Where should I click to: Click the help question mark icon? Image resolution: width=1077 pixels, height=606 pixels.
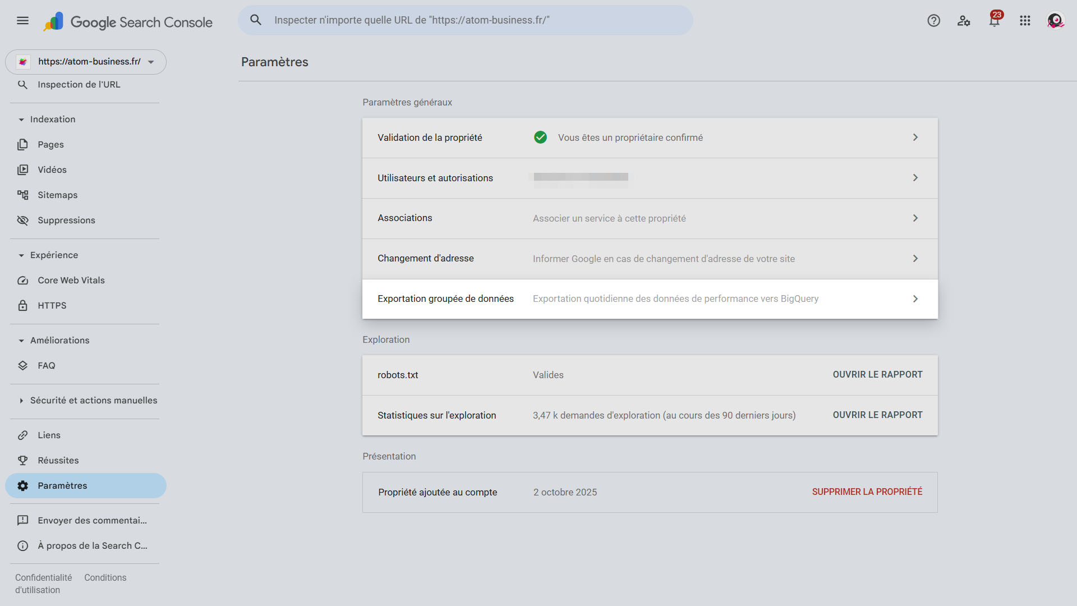pyautogui.click(x=933, y=21)
